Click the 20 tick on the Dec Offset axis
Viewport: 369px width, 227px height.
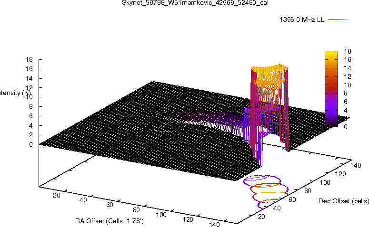(261, 217)
